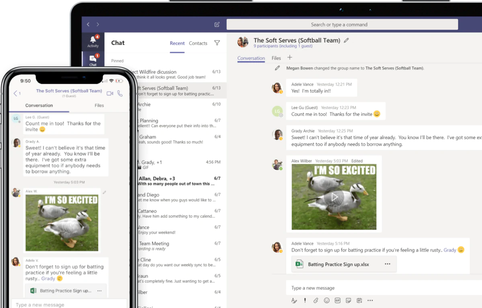Open the sticker picker in compose bar
The image size is (482, 308).
click(348, 300)
